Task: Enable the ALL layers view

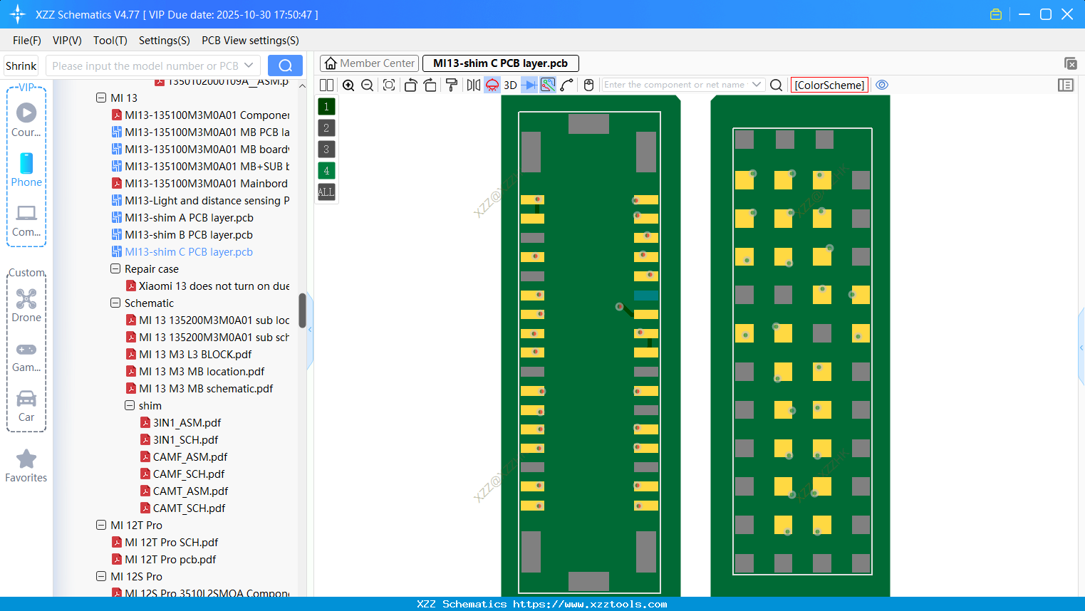Action: click(326, 192)
